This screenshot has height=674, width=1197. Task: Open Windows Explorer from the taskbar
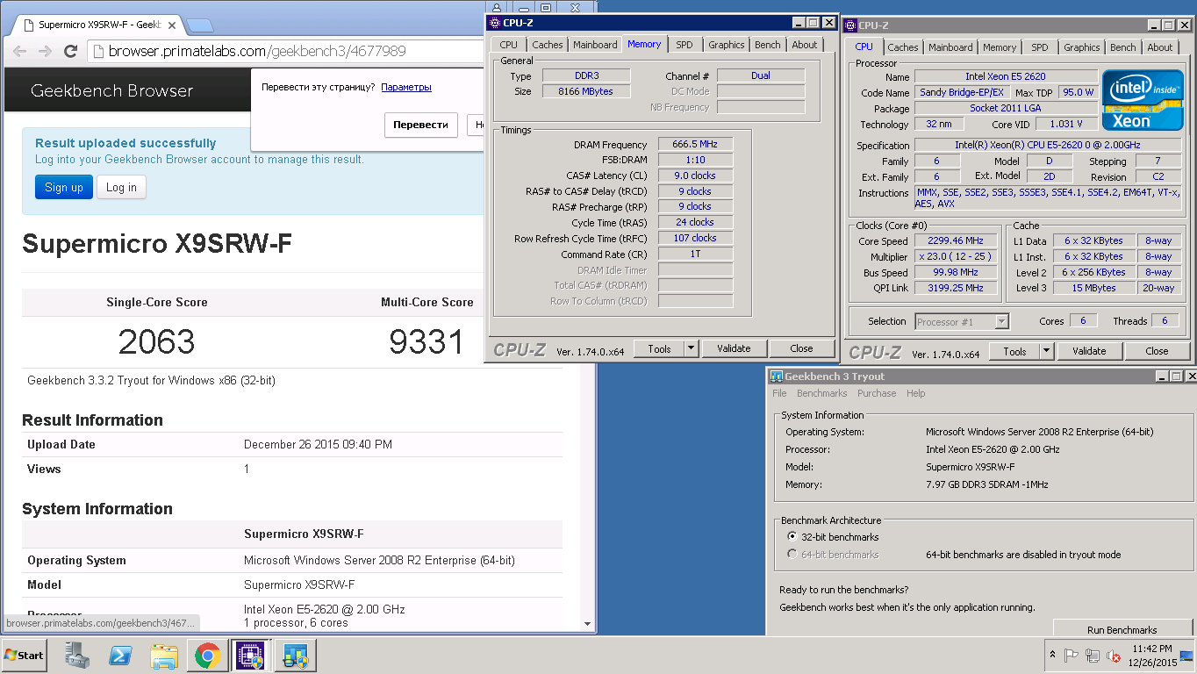click(164, 656)
